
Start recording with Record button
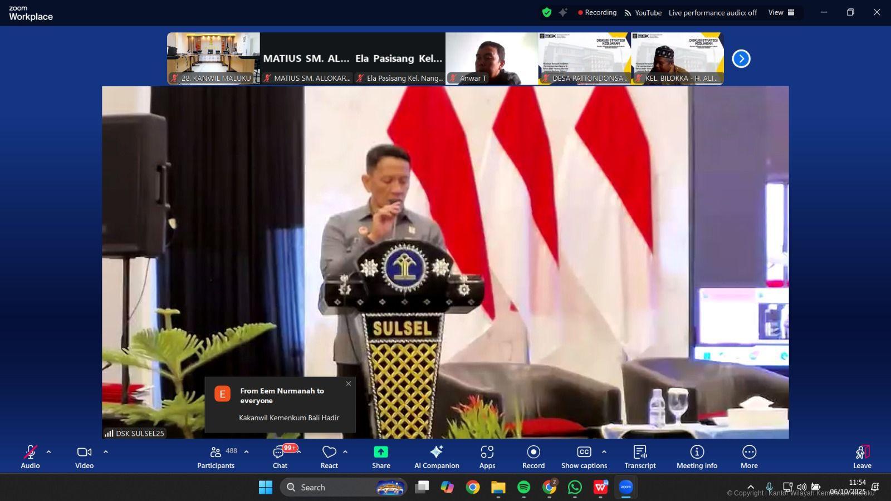tap(533, 456)
